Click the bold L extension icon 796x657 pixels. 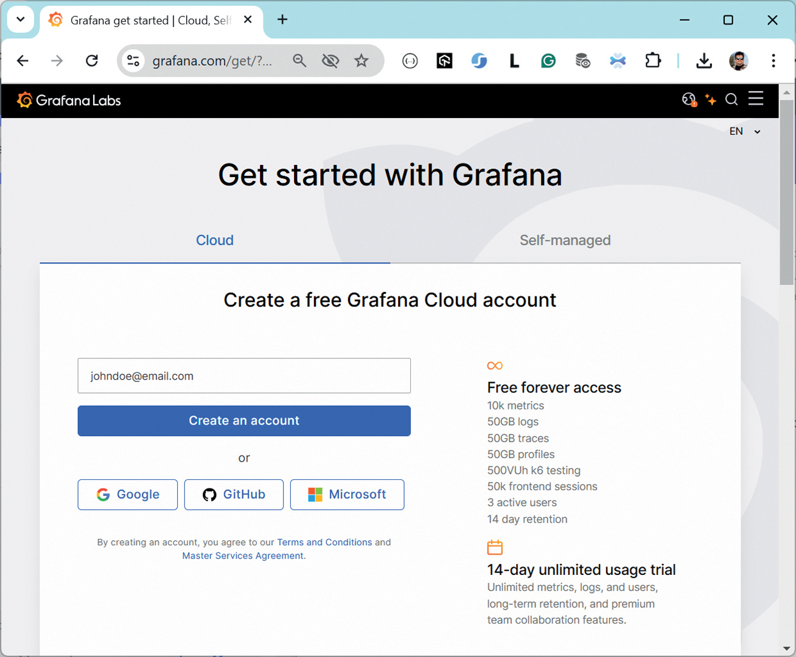pyautogui.click(x=514, y=61)
